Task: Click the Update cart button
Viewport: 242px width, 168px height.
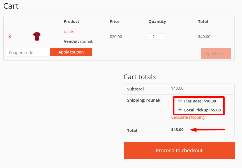Action: pyautogui.click(x=216, y=53)
